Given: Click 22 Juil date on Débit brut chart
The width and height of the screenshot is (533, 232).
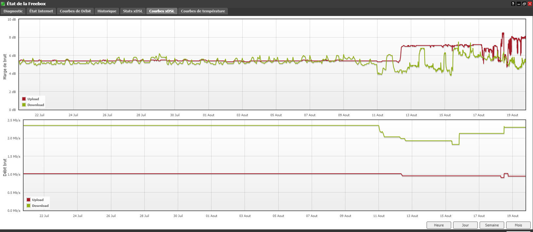Looking at the screenshot, I should (x=44, y=216).
